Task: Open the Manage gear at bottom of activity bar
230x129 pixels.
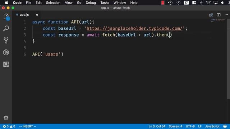Action: pos(6,118)
